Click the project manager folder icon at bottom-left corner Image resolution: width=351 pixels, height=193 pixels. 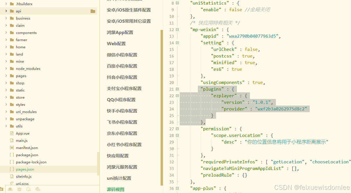tap(1, 190)
